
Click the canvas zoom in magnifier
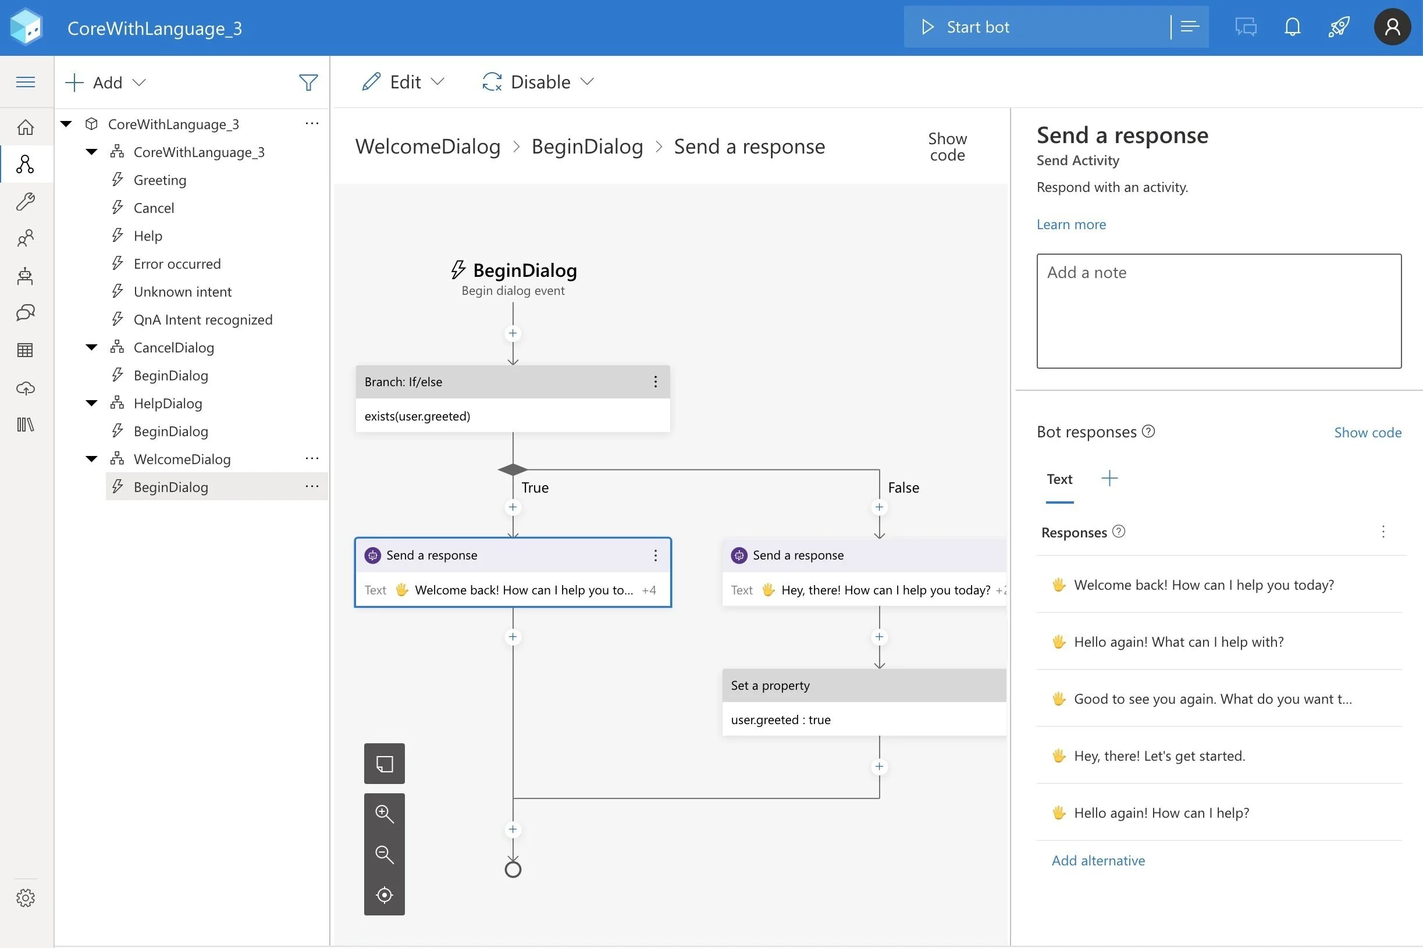385,814
